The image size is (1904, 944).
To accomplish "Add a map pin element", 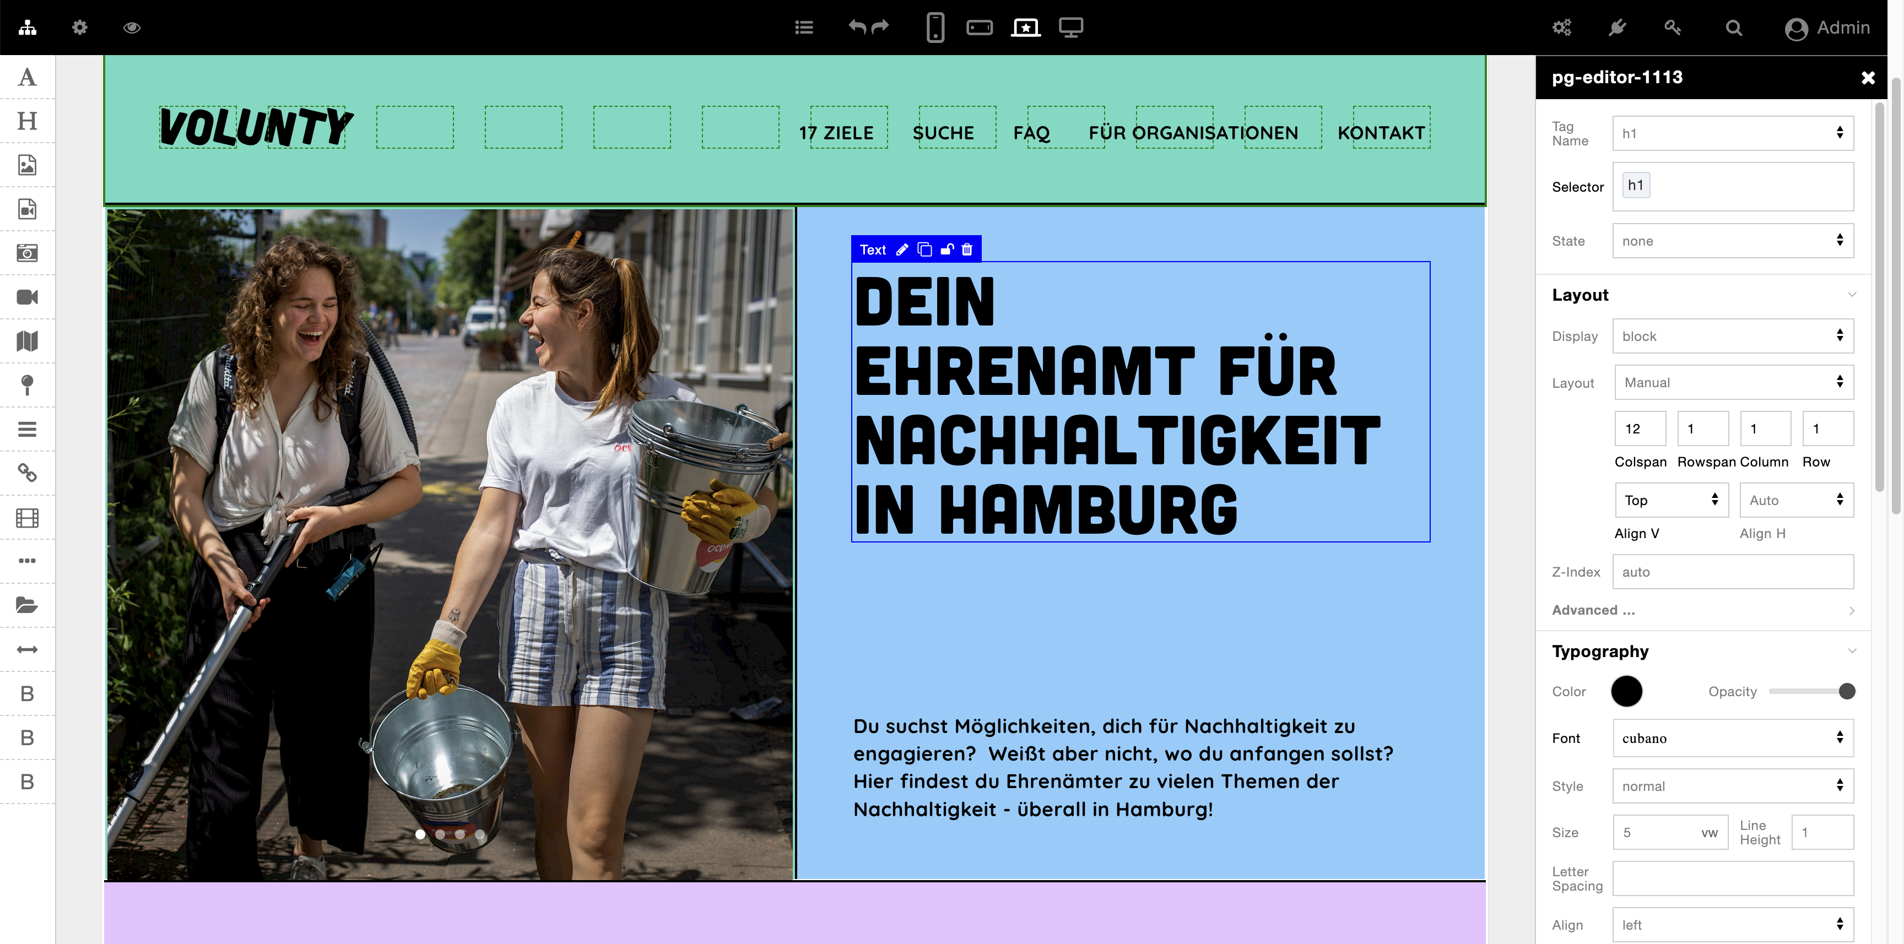I will click(x=28, y=385).
